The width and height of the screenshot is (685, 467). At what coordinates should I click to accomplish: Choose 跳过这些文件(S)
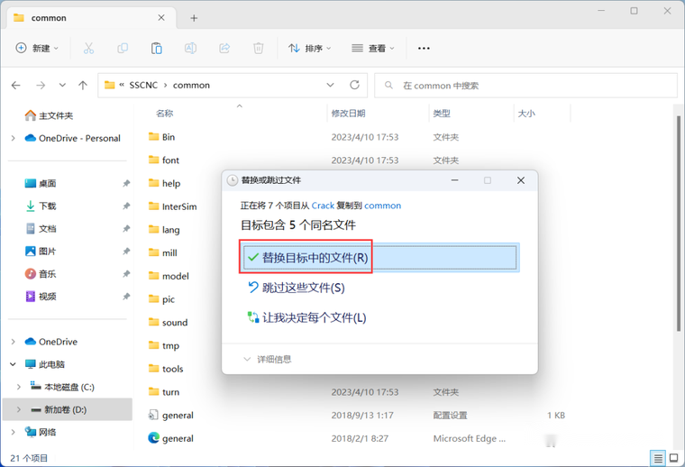click(x=297, y=288)
